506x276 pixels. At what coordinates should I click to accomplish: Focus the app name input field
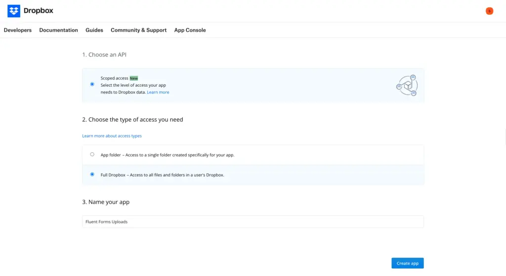coord(253,222)
